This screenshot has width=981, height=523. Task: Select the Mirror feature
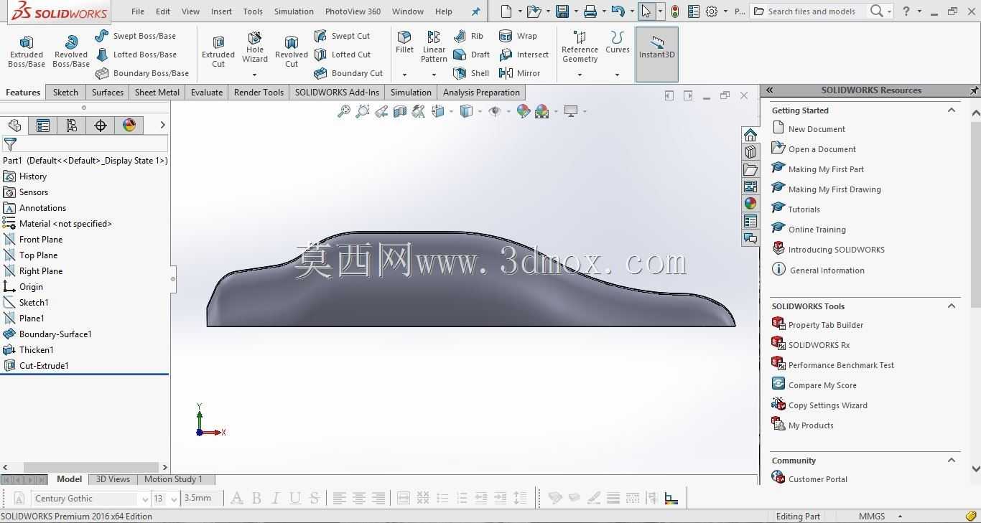pos(519,73)
